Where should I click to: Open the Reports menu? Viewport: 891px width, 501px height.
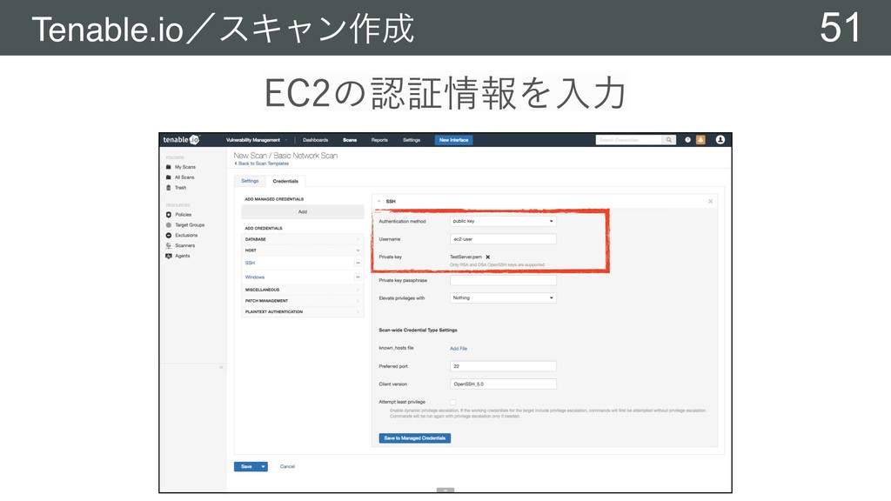[x=379, y=140]
